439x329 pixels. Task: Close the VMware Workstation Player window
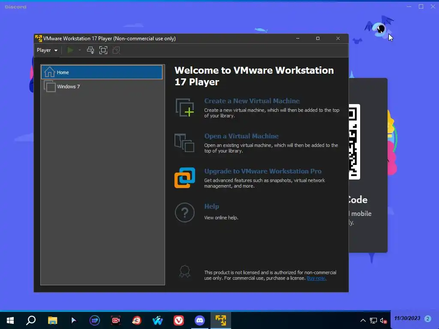pos(338,38)
